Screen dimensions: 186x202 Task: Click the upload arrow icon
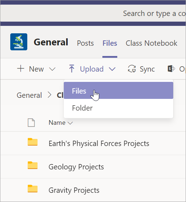coord(72,68)
